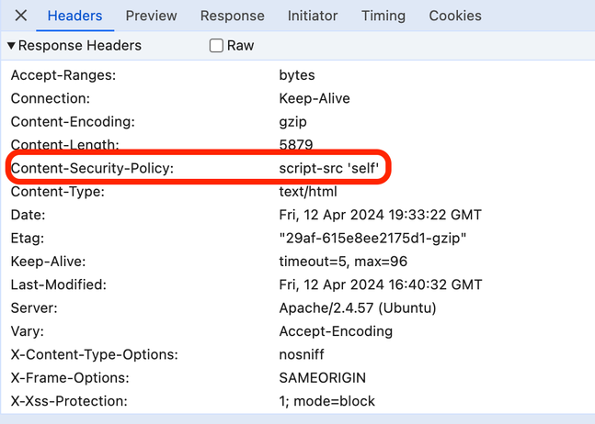Click the Content-Security-Policy header name
The height and width of the screenshot is (424, 595).
tap(92, 169)
